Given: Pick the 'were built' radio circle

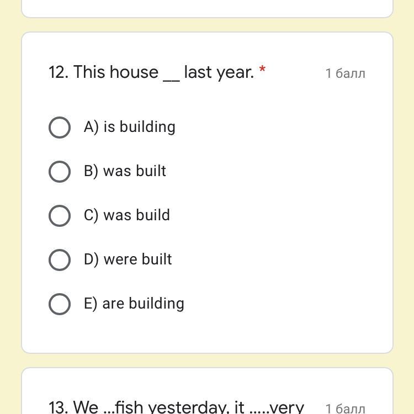Looking at the screenshot, I should click(x=60, y=260).
